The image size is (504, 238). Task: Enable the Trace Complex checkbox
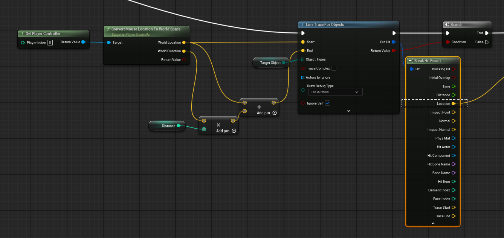(x=334, y=68)
